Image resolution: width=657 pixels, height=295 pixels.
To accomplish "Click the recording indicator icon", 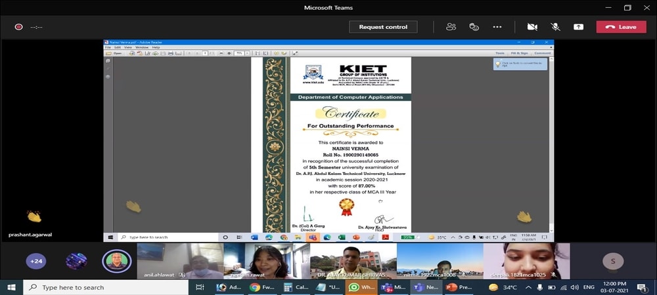I will pyautogui.click(x=19, y=27).
